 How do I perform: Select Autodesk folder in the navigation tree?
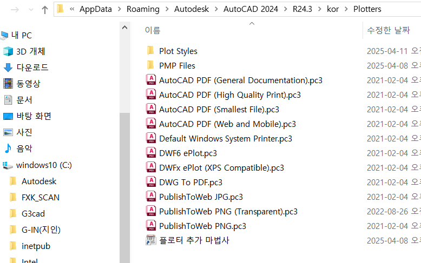pos(39,181)
